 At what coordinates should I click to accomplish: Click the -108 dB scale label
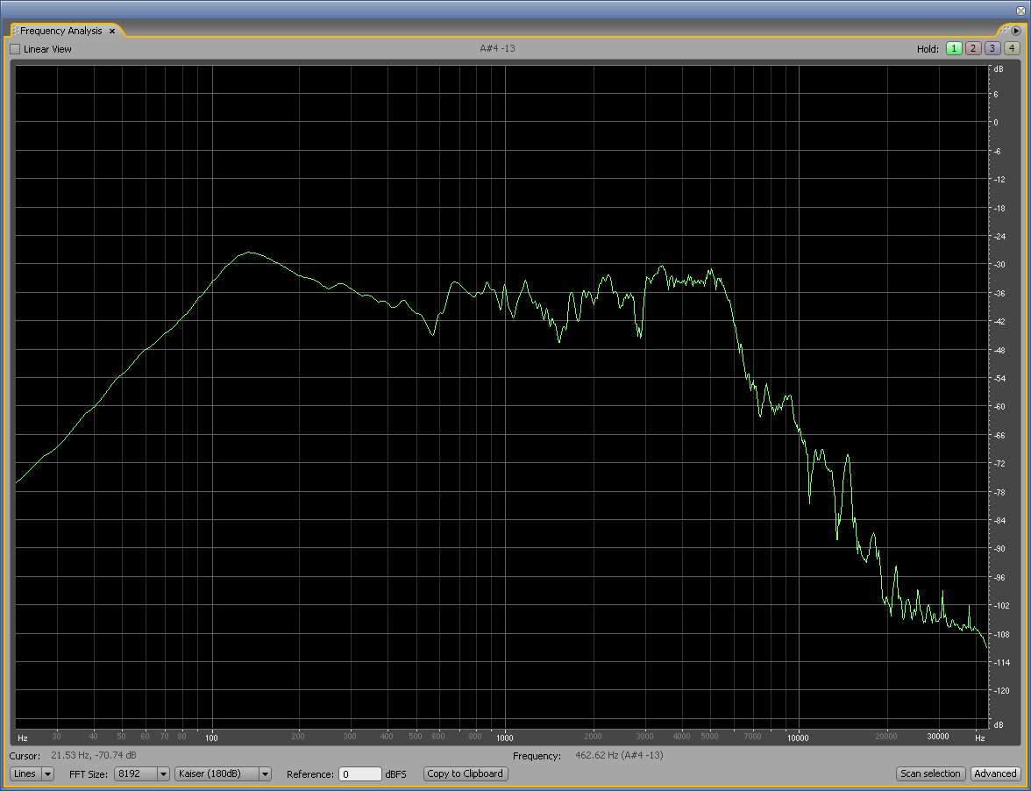point(1001,635)
